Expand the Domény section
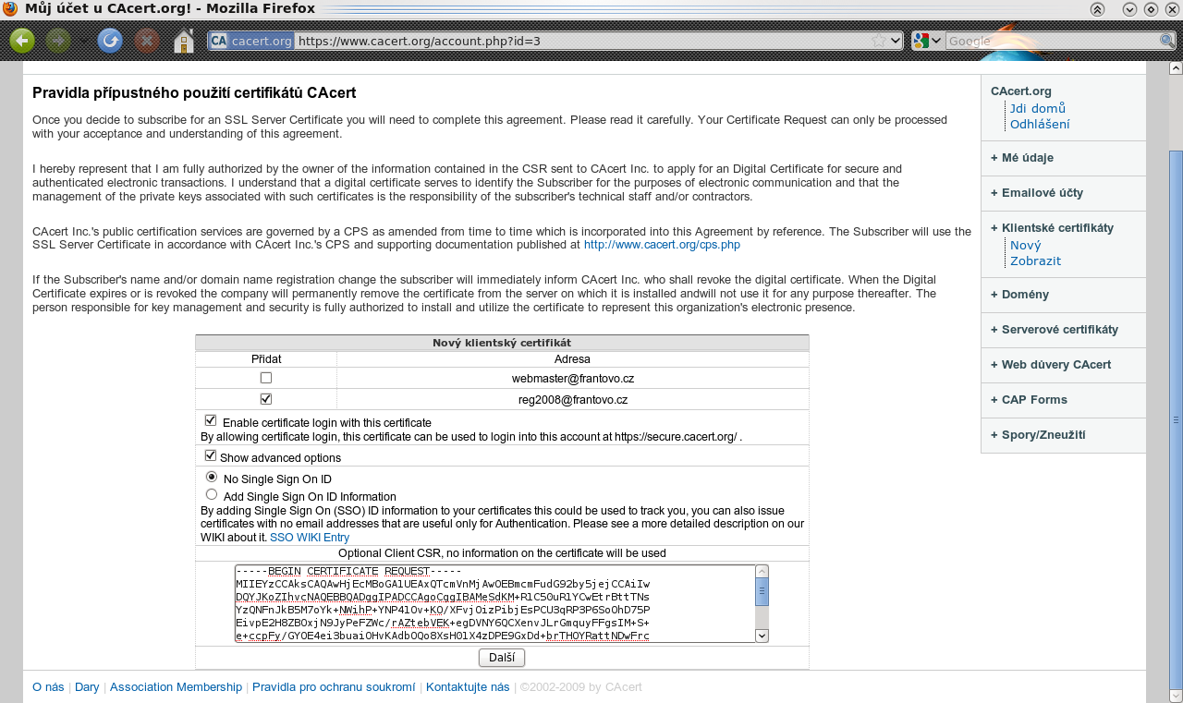1183x703 pixels. coord(1019,295)
